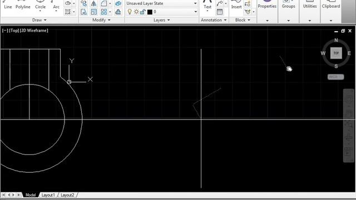
Task: Click the W compass direction on ViewCube
Action: pos(323,53)
